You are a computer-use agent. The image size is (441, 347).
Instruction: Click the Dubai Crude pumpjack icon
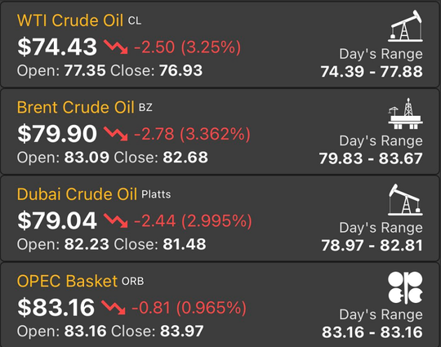pos(405,200)
